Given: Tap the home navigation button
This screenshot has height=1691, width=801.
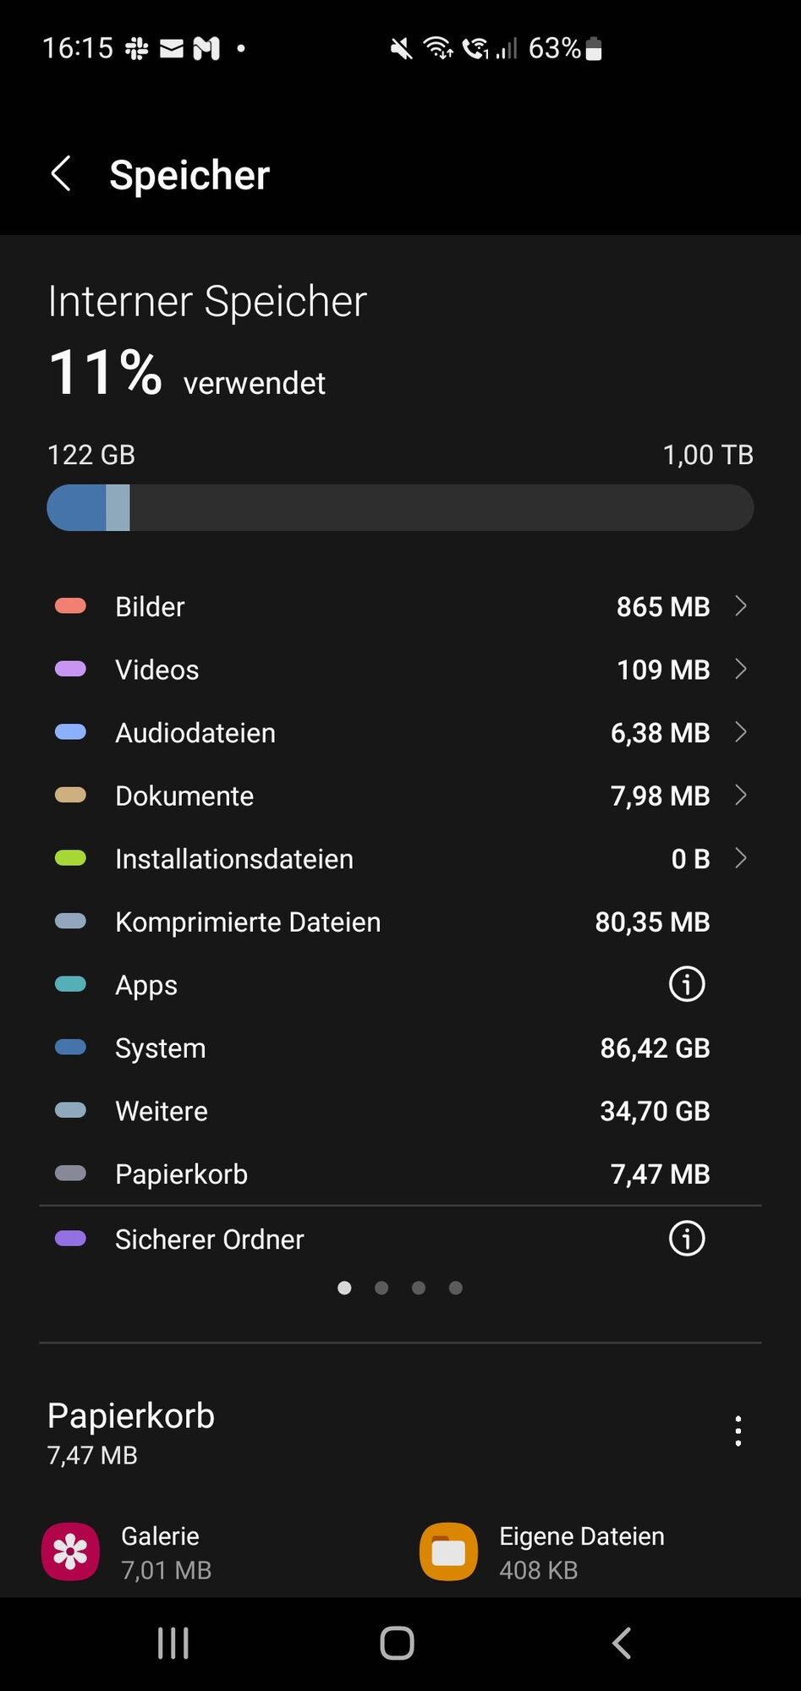Looking at the screenshot, I should (x=397, y=1644).
